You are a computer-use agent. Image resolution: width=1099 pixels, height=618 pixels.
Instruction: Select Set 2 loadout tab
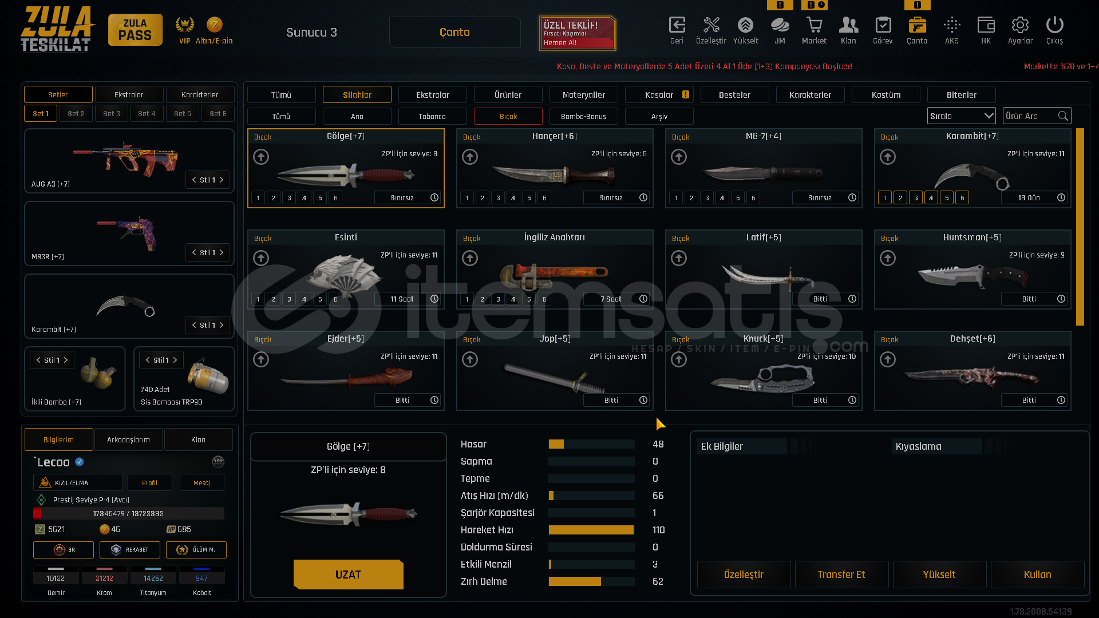click(76, 114)
